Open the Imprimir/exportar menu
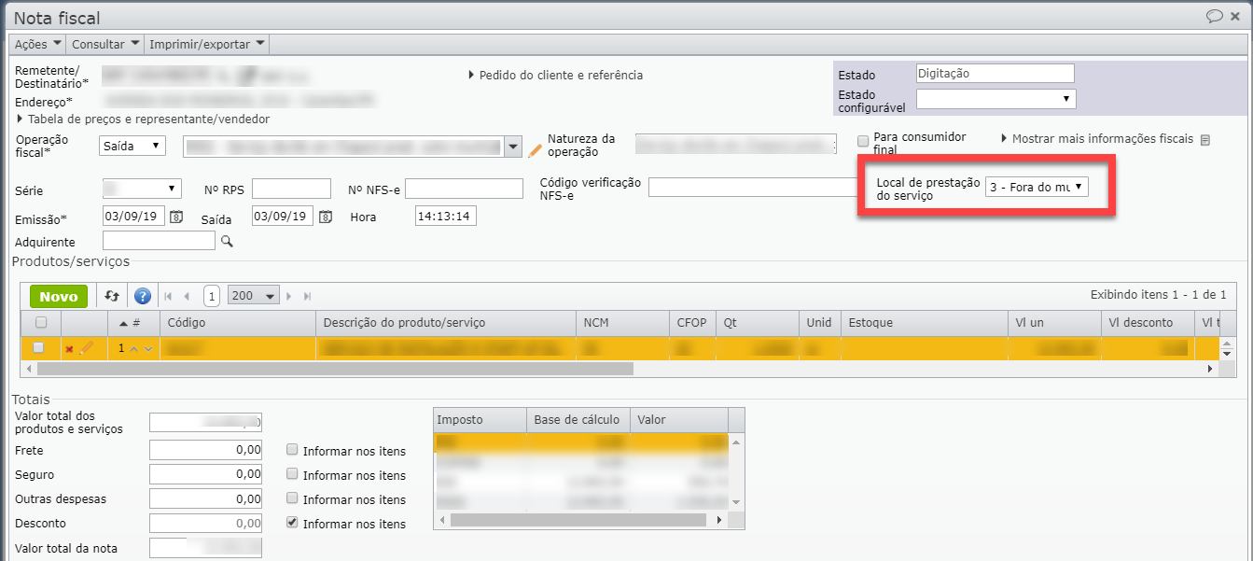 207,44
